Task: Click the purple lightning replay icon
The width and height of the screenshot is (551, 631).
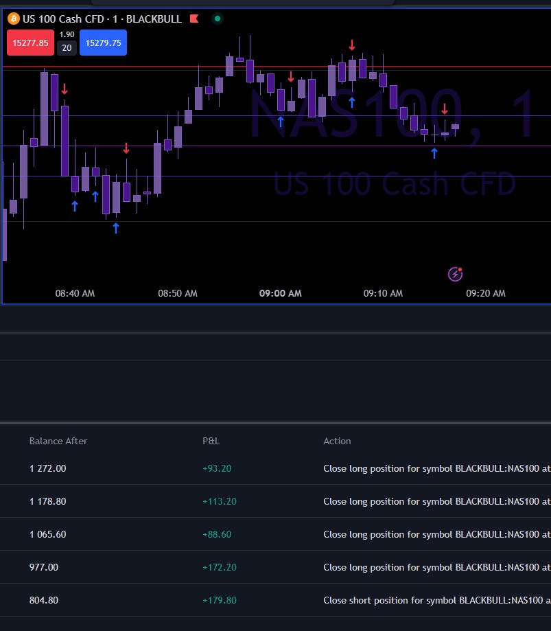Action: tap(456, 274)
